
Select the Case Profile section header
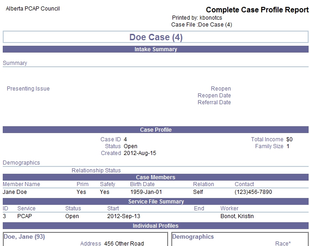click(x=156, y=130)
